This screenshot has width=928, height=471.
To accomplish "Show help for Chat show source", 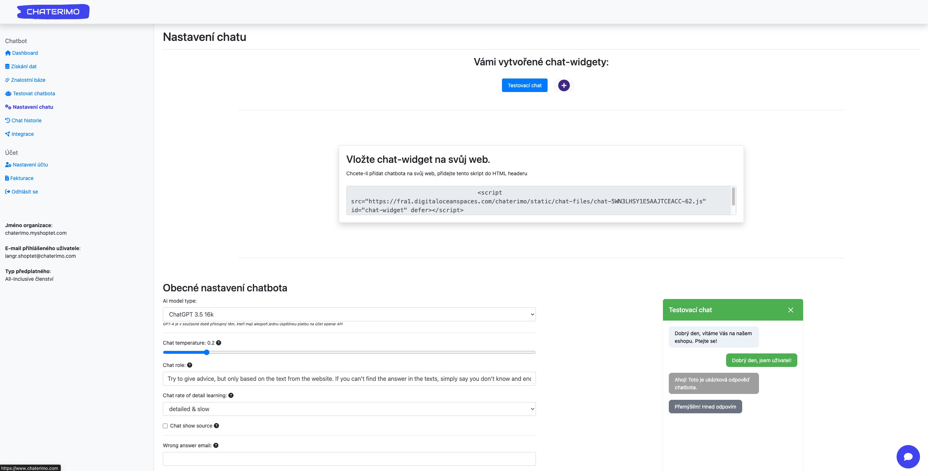I will click(x=216, y=426).
